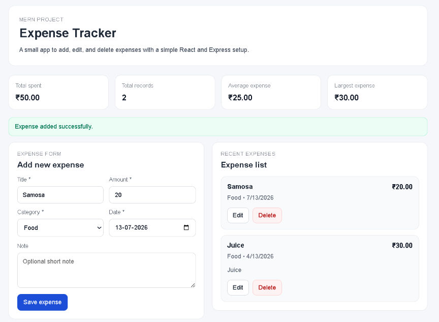
Task: Click the Amount field label
Action: coord(120,180)
